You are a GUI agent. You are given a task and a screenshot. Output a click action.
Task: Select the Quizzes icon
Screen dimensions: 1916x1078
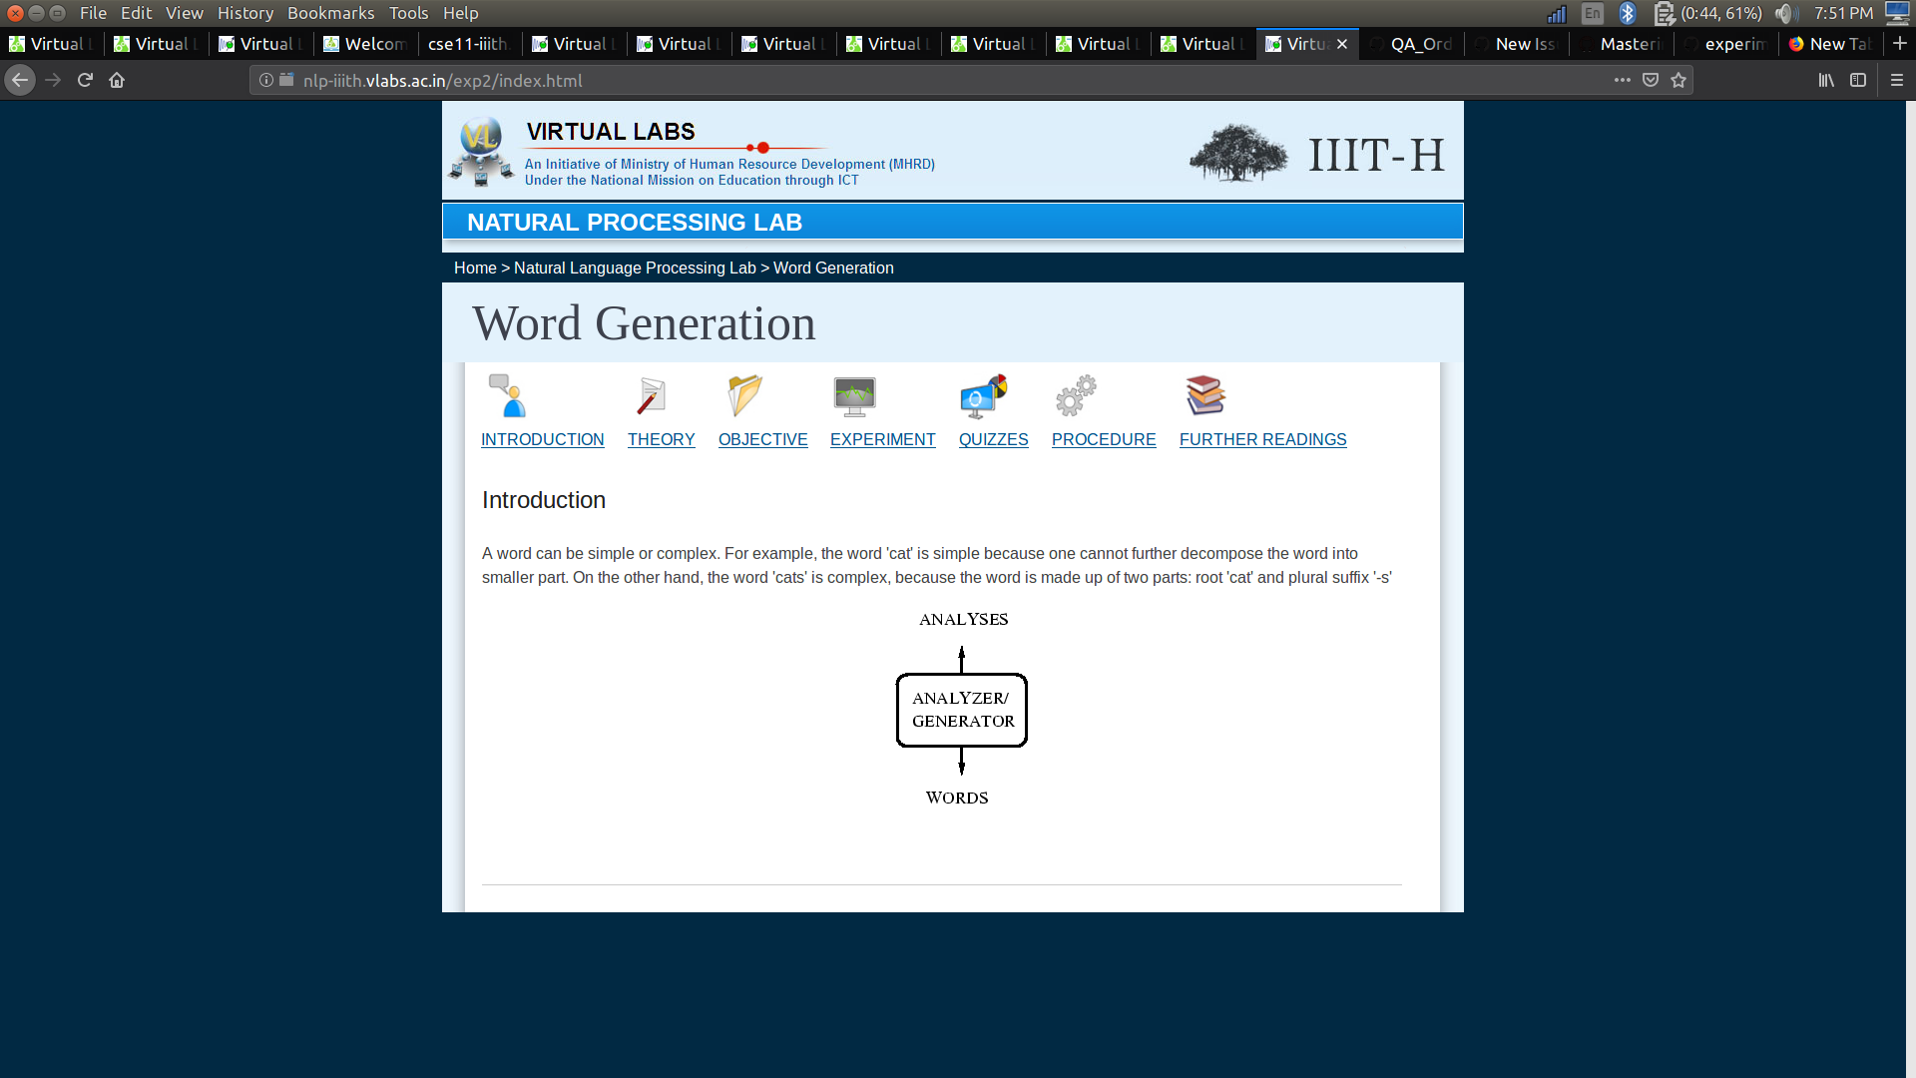[x=984, y=396]
